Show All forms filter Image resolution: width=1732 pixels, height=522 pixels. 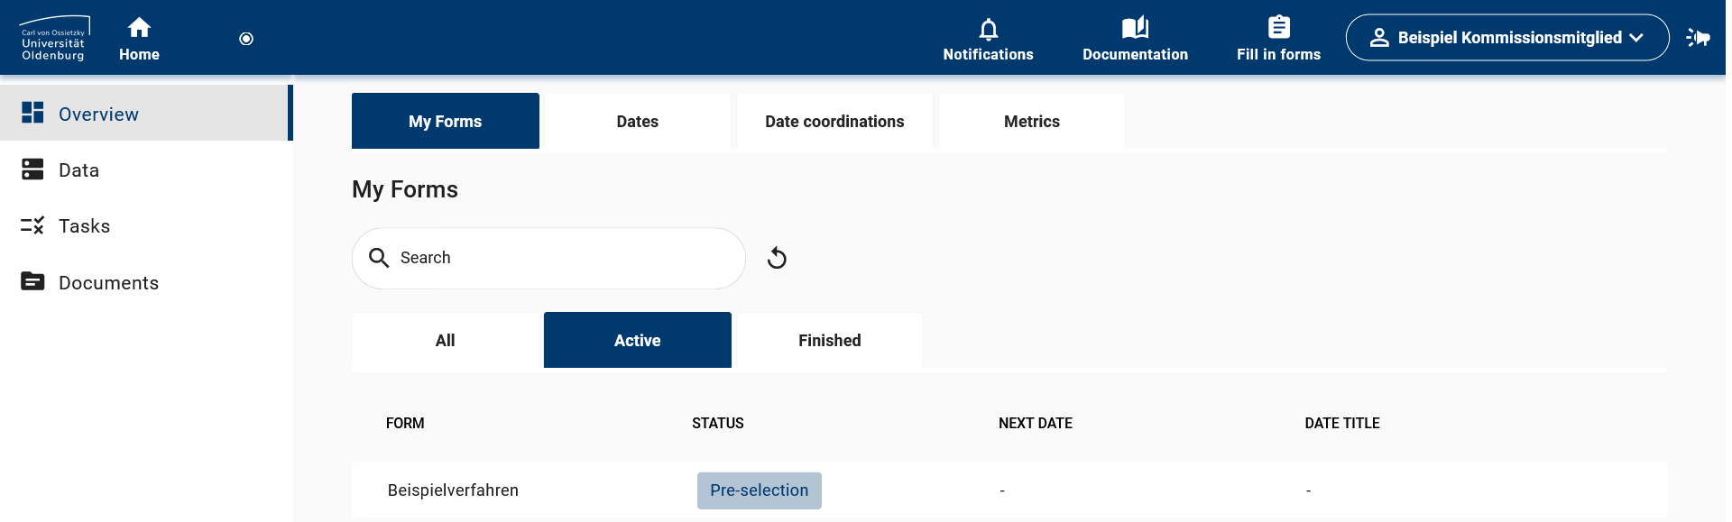(x=445, y=341)
